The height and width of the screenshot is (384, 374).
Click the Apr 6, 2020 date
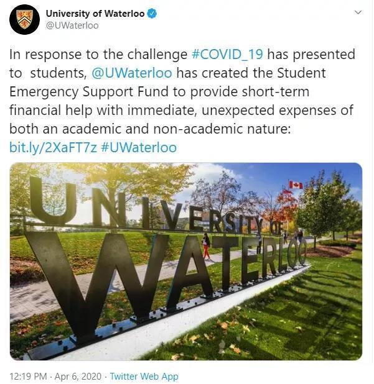(x=78, y=377)
